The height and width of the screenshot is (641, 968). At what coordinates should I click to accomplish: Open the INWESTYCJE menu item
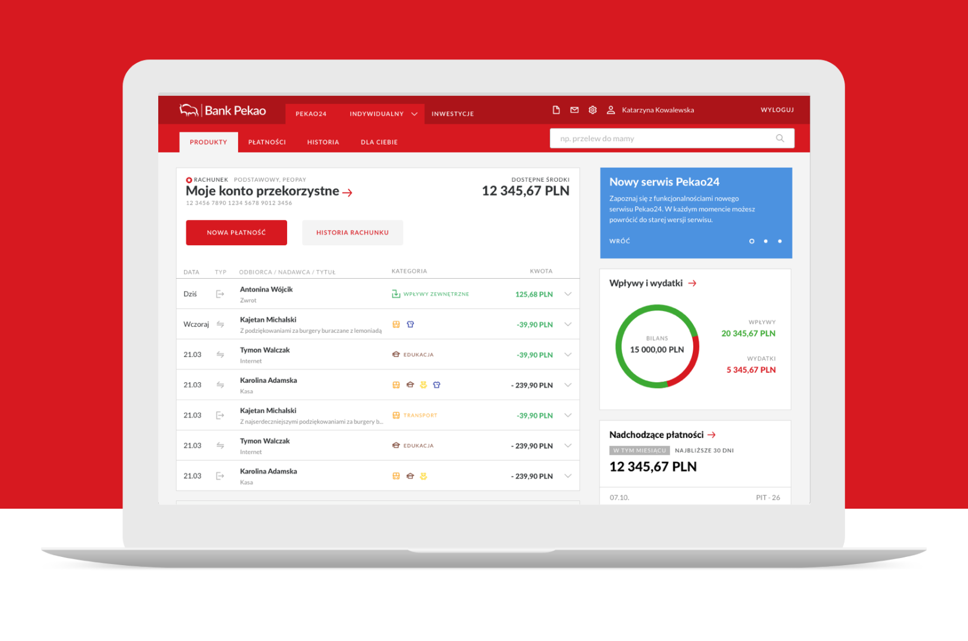coord(453,113)
